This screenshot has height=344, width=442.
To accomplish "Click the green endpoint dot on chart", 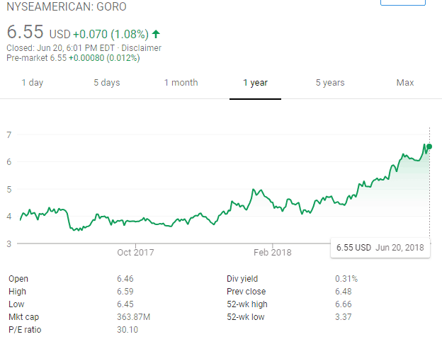I will pyautogui.click(x=429, y=147).
